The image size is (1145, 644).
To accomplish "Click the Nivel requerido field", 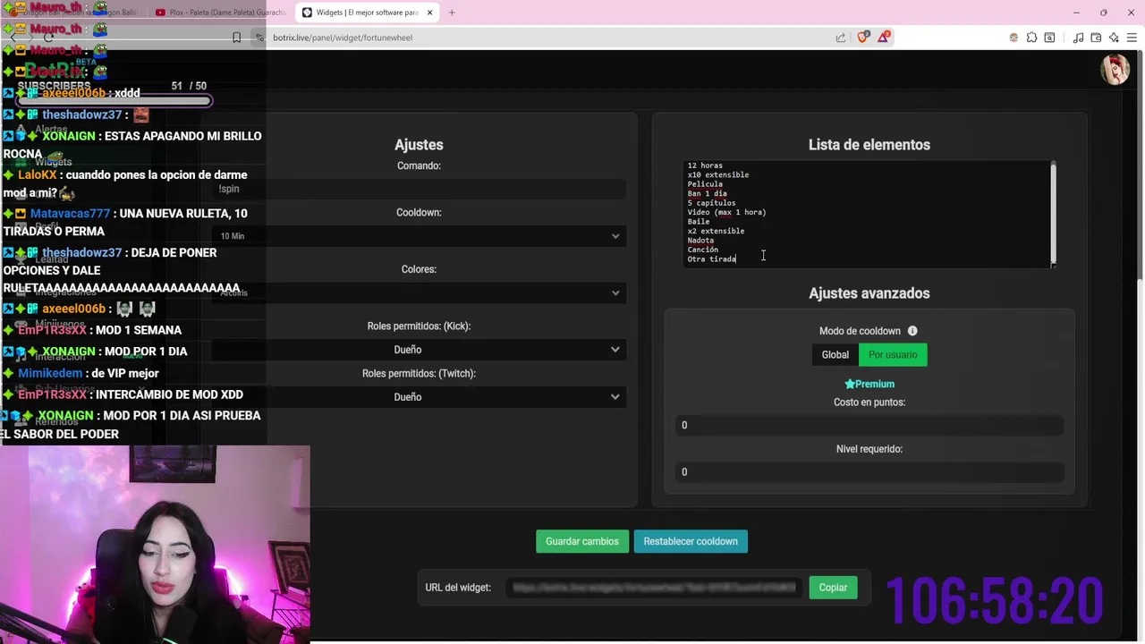I will pos(869,472).
